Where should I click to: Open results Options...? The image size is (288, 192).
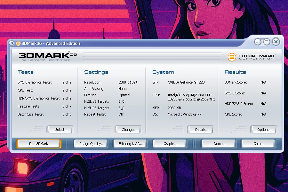click(x=264, y=130)
